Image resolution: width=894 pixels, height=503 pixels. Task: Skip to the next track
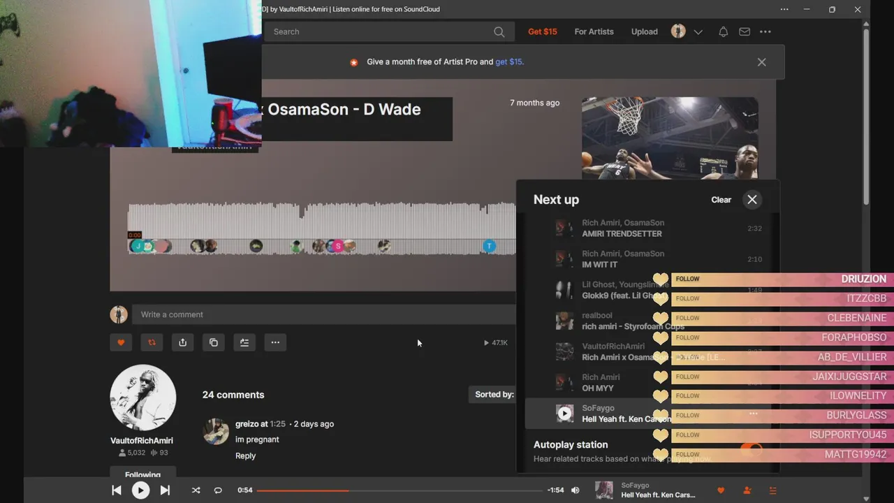(x=165, y=490)
